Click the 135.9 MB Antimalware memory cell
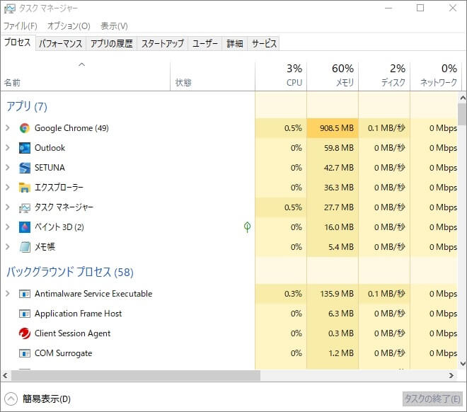 333,294
